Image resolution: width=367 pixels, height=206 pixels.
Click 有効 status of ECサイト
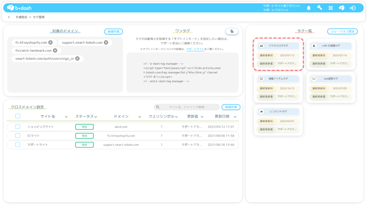click(84, 136)
